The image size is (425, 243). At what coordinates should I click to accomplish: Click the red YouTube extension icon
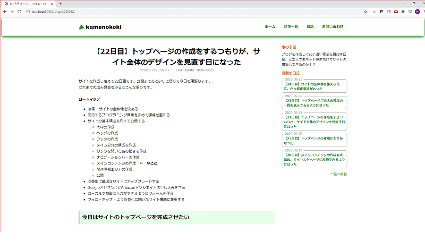[x=396, y=11]
